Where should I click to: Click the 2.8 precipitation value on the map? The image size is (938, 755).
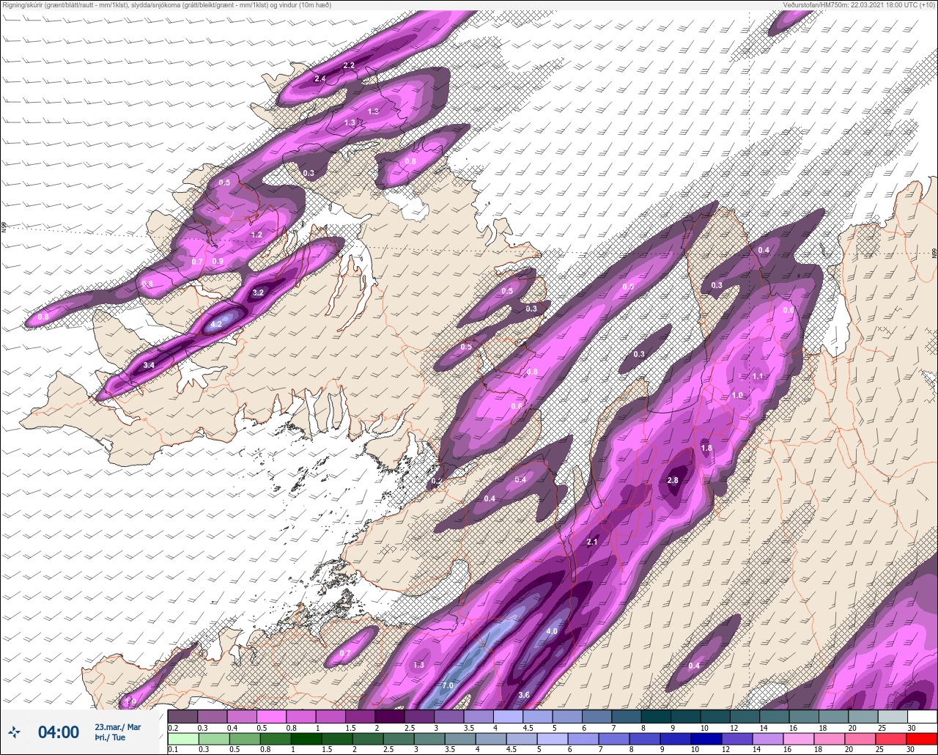(x=673, y=480)
